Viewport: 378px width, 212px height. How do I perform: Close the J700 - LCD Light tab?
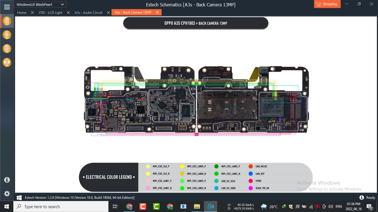[x=68, y=12]
